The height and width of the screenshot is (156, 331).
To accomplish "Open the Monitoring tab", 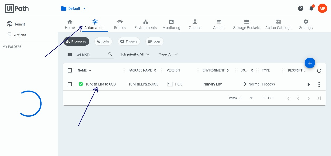I will point(171,24).
